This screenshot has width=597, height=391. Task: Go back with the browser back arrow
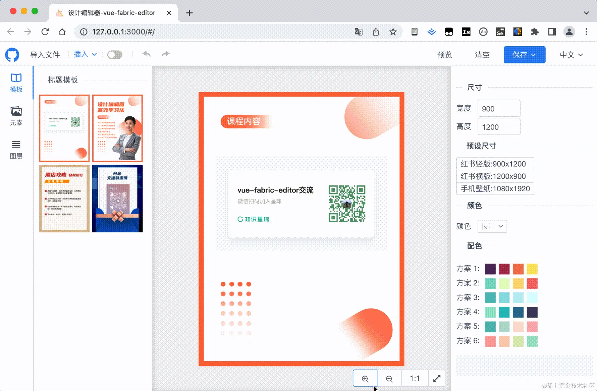pyautogui.click(x=11, y=32)
